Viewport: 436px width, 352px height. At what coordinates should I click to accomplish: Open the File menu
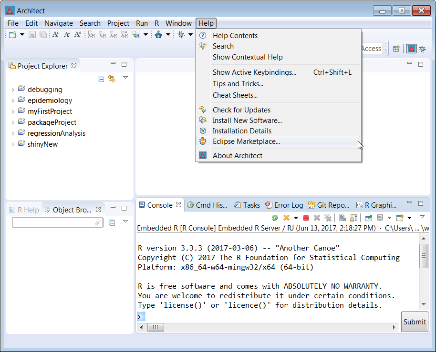tap(13, 23)
